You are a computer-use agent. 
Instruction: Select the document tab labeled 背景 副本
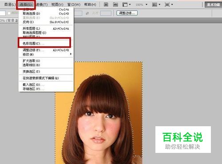9,20
